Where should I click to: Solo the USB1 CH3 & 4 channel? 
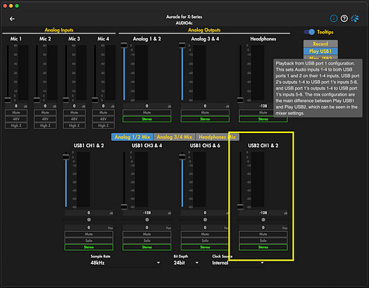[147, 241]
